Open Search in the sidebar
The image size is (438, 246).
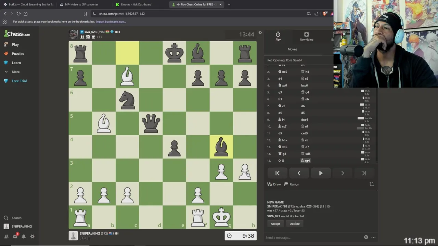click(x=13, y=218)
